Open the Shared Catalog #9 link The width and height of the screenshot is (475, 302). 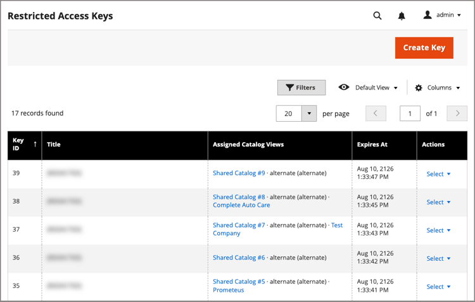[239, 173]
